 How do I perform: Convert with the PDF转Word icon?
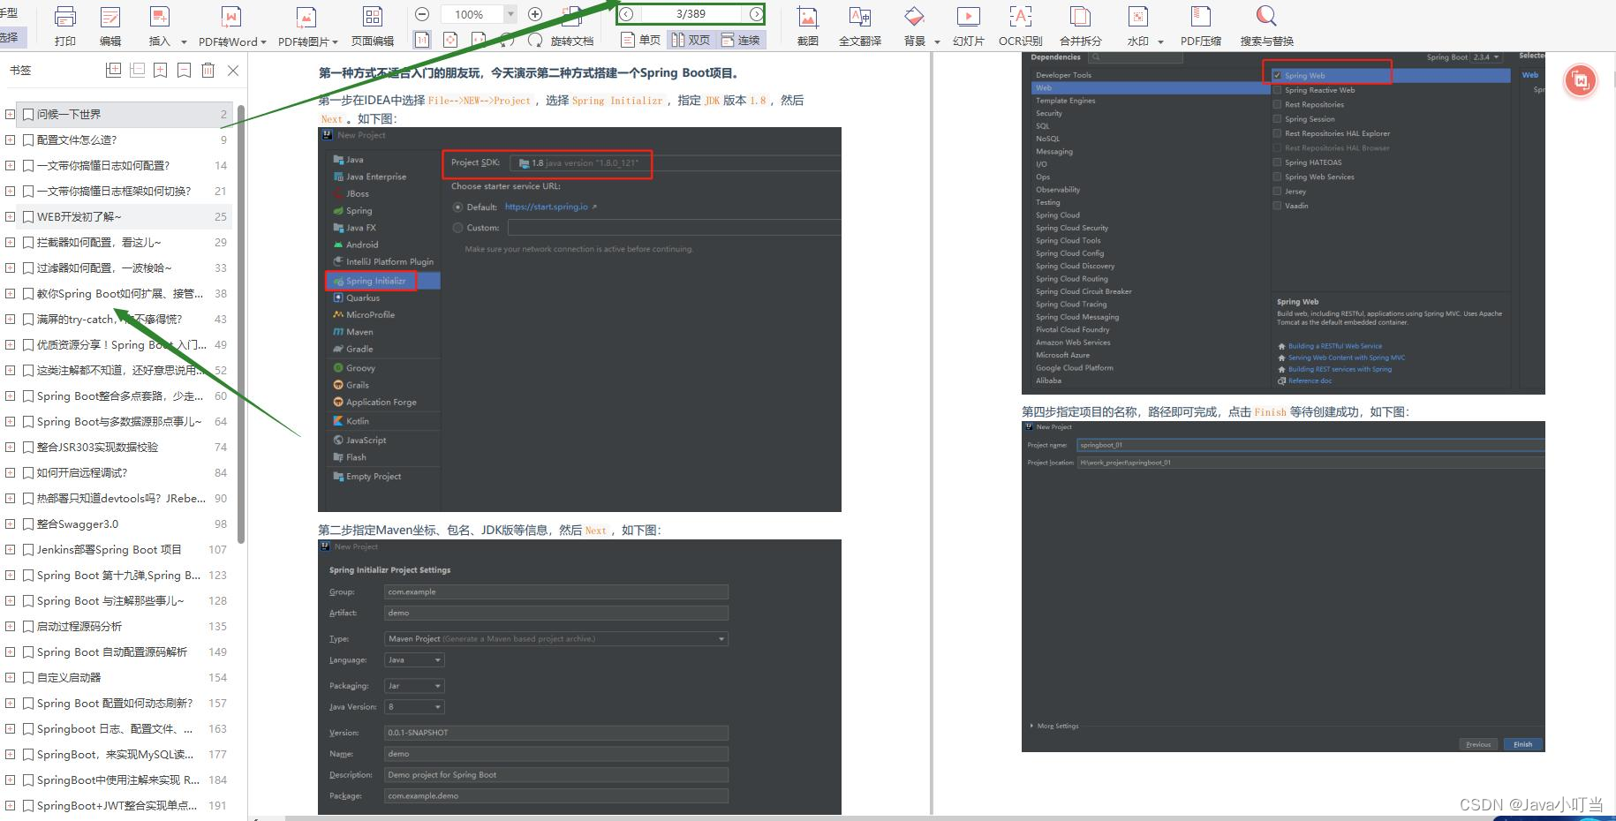(230, 17)
